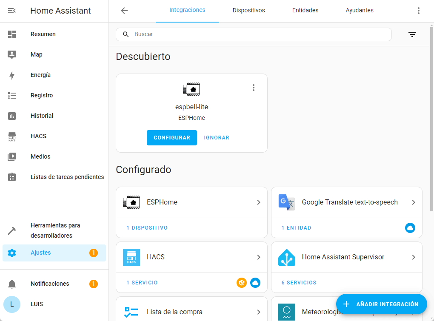
Task: Expand the HACS integration chevron
Action: [259, 257]
